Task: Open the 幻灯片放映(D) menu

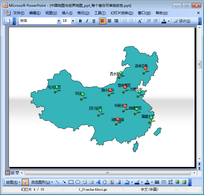Action: click(122, 13)
